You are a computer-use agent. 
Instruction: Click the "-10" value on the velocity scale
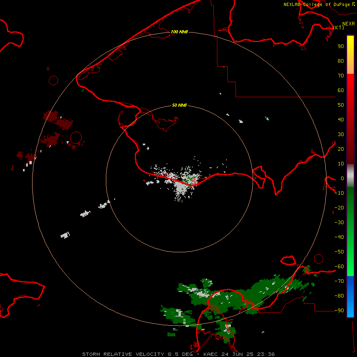(339, 193)
